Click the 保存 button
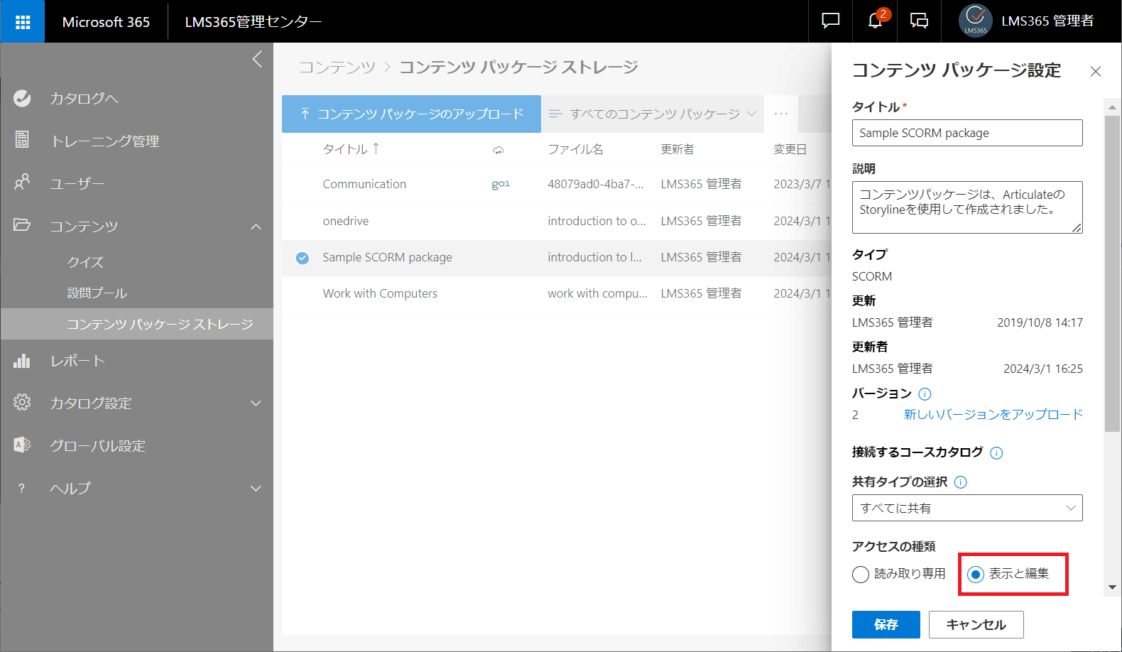 (886, 624)
